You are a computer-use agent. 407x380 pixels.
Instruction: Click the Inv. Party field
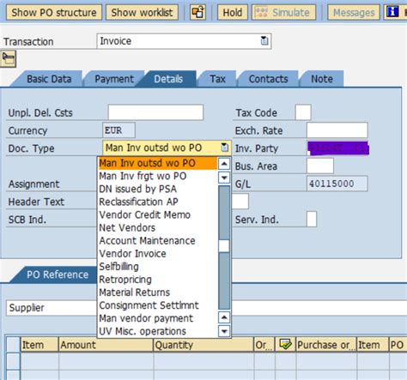(337, 148)
